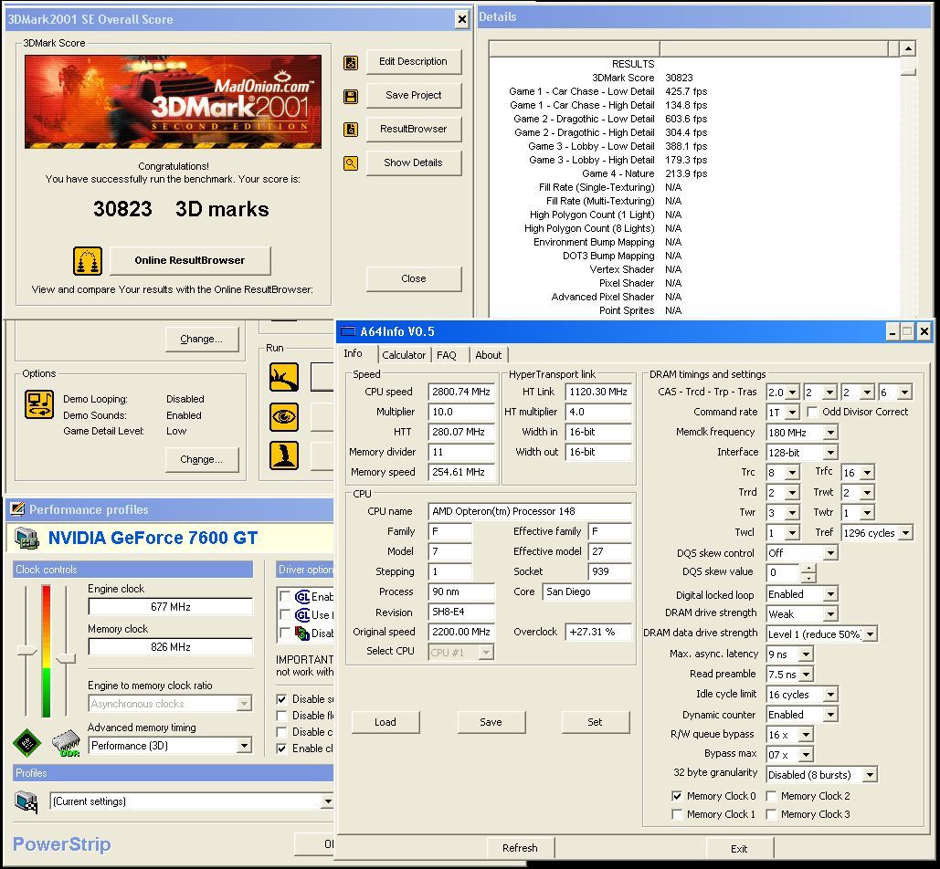The height and width of the screenshot is (869, 940).
Task: Click the Load button in A64Info
Action: [386, 722]
